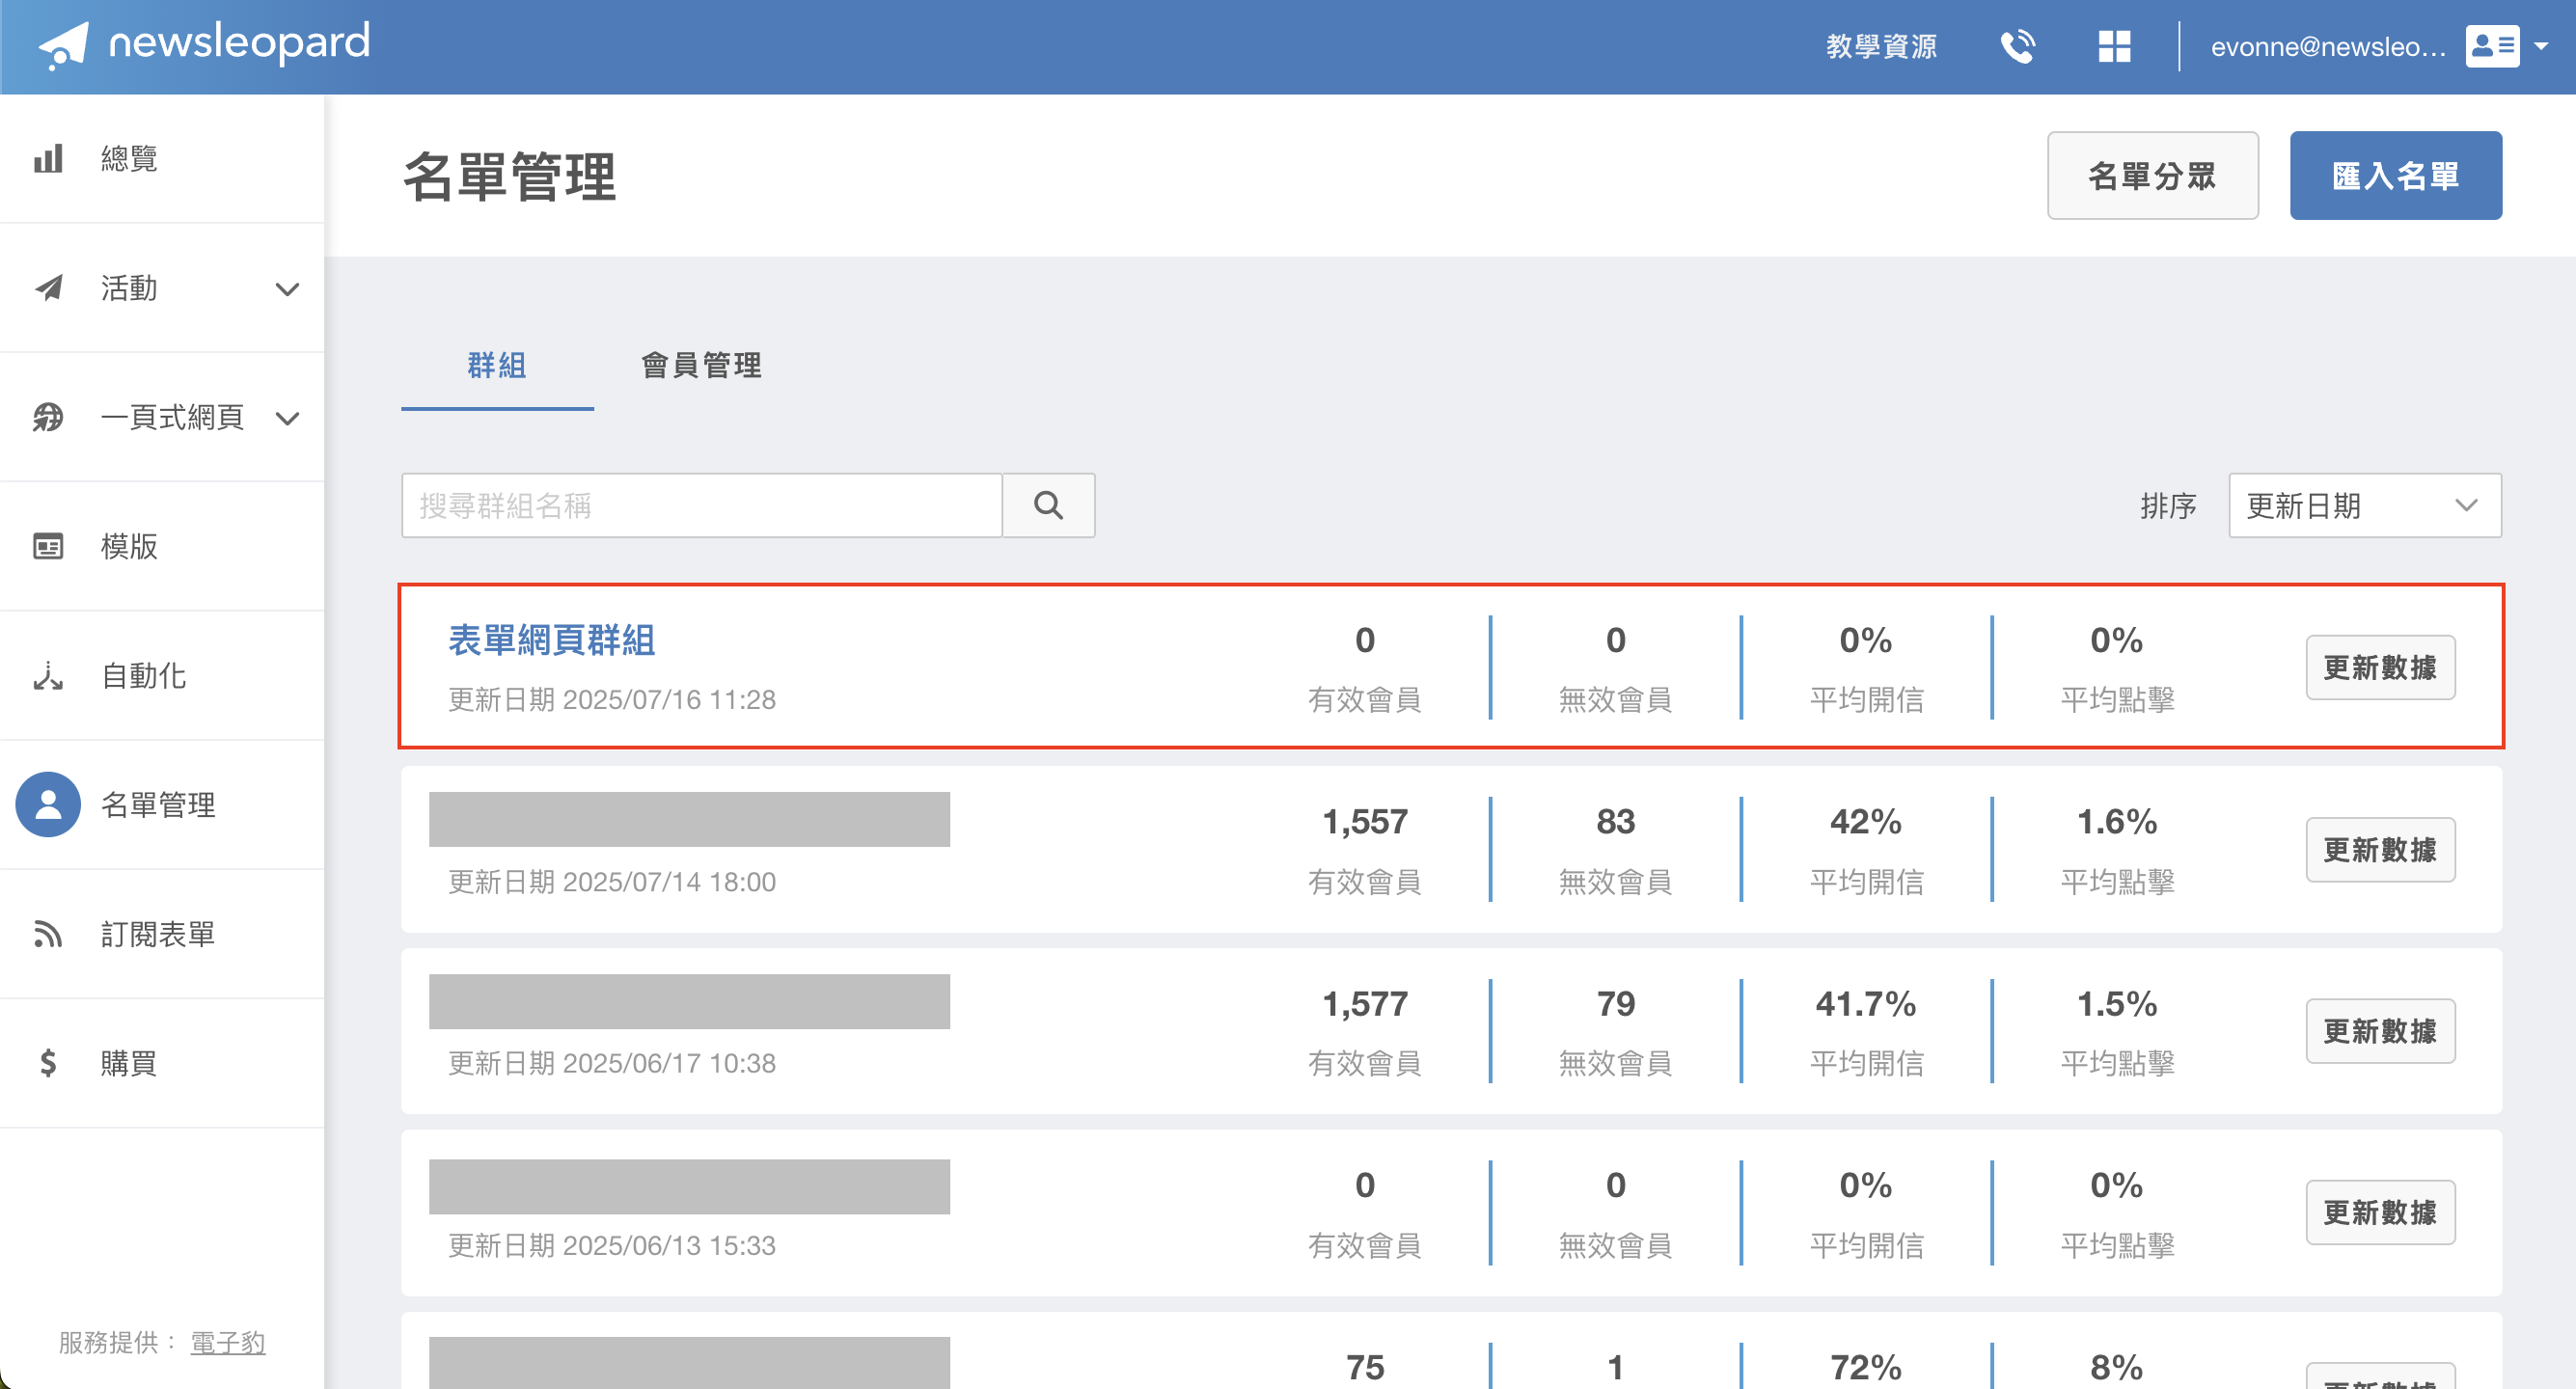Image resolution: width=2576 pixels, height=1389 pixels.
Task: Click the 1,577 有效會員 count
Action: pyautogui.click(x=1365, y=1003)
